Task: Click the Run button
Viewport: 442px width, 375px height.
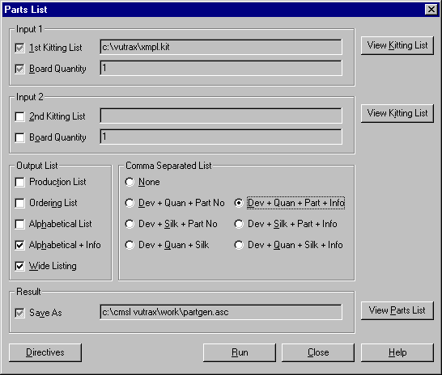Action: pos(240,352)
